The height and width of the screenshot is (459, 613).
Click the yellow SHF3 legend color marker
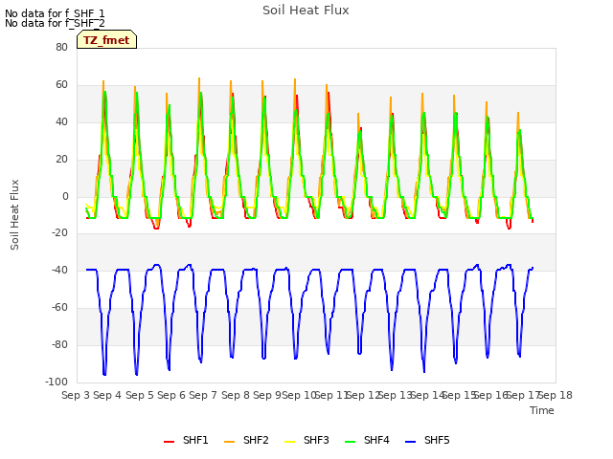(289, 442)
